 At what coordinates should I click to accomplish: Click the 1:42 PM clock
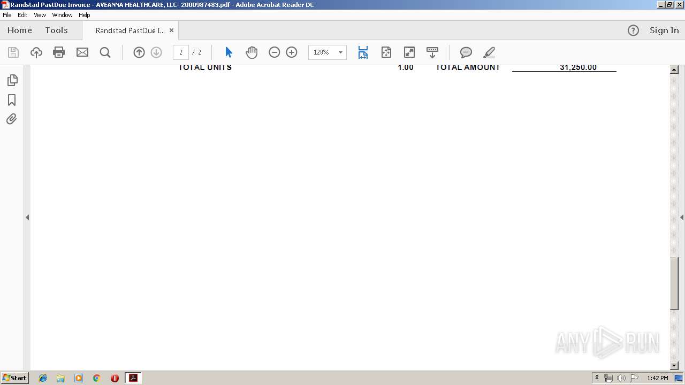click(x=658, y=378)
